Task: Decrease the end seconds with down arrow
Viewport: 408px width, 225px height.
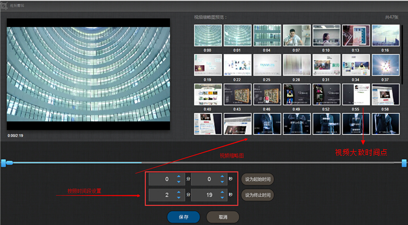Action: point(222,198)
